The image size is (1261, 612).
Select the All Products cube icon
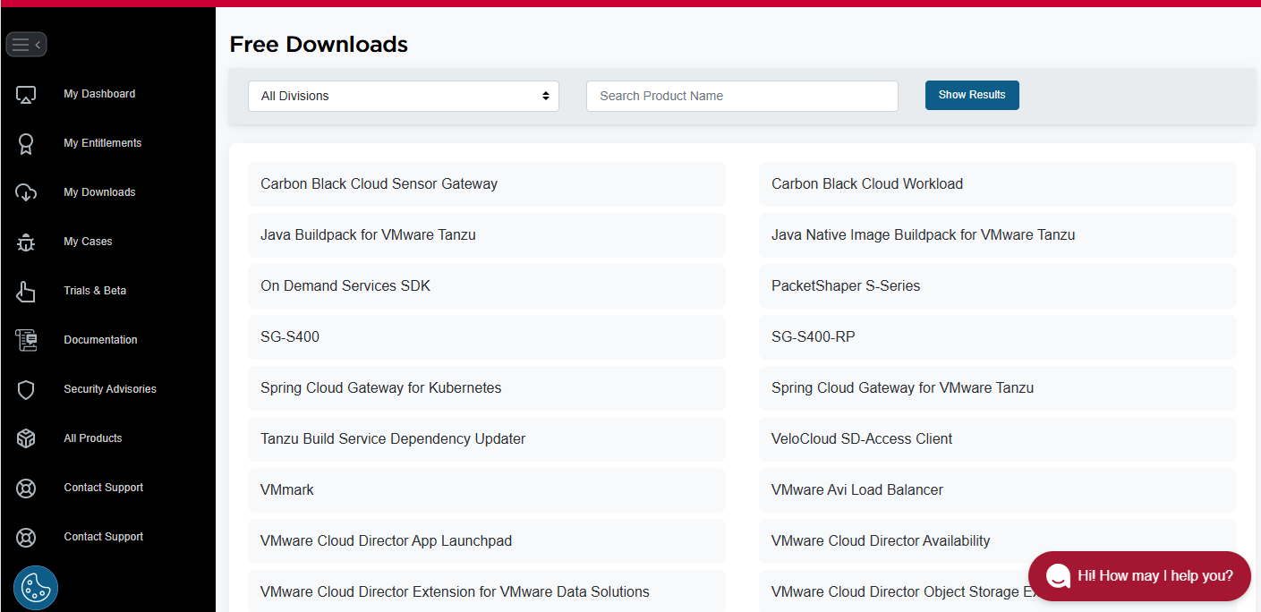pos(26,438)
